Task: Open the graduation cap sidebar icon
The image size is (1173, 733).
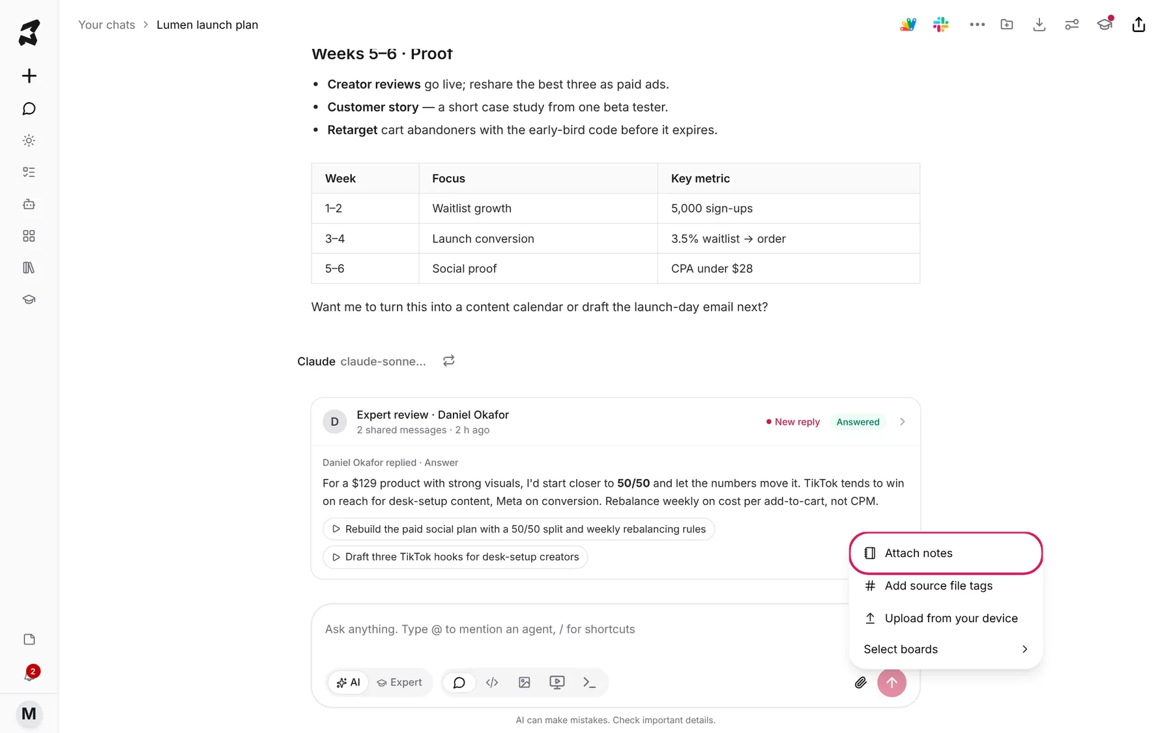Action: click(x=29, y=300)
